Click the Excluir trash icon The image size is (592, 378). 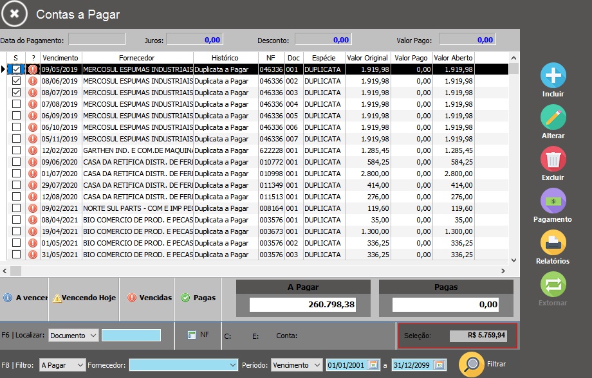click(x=553, y=159)
